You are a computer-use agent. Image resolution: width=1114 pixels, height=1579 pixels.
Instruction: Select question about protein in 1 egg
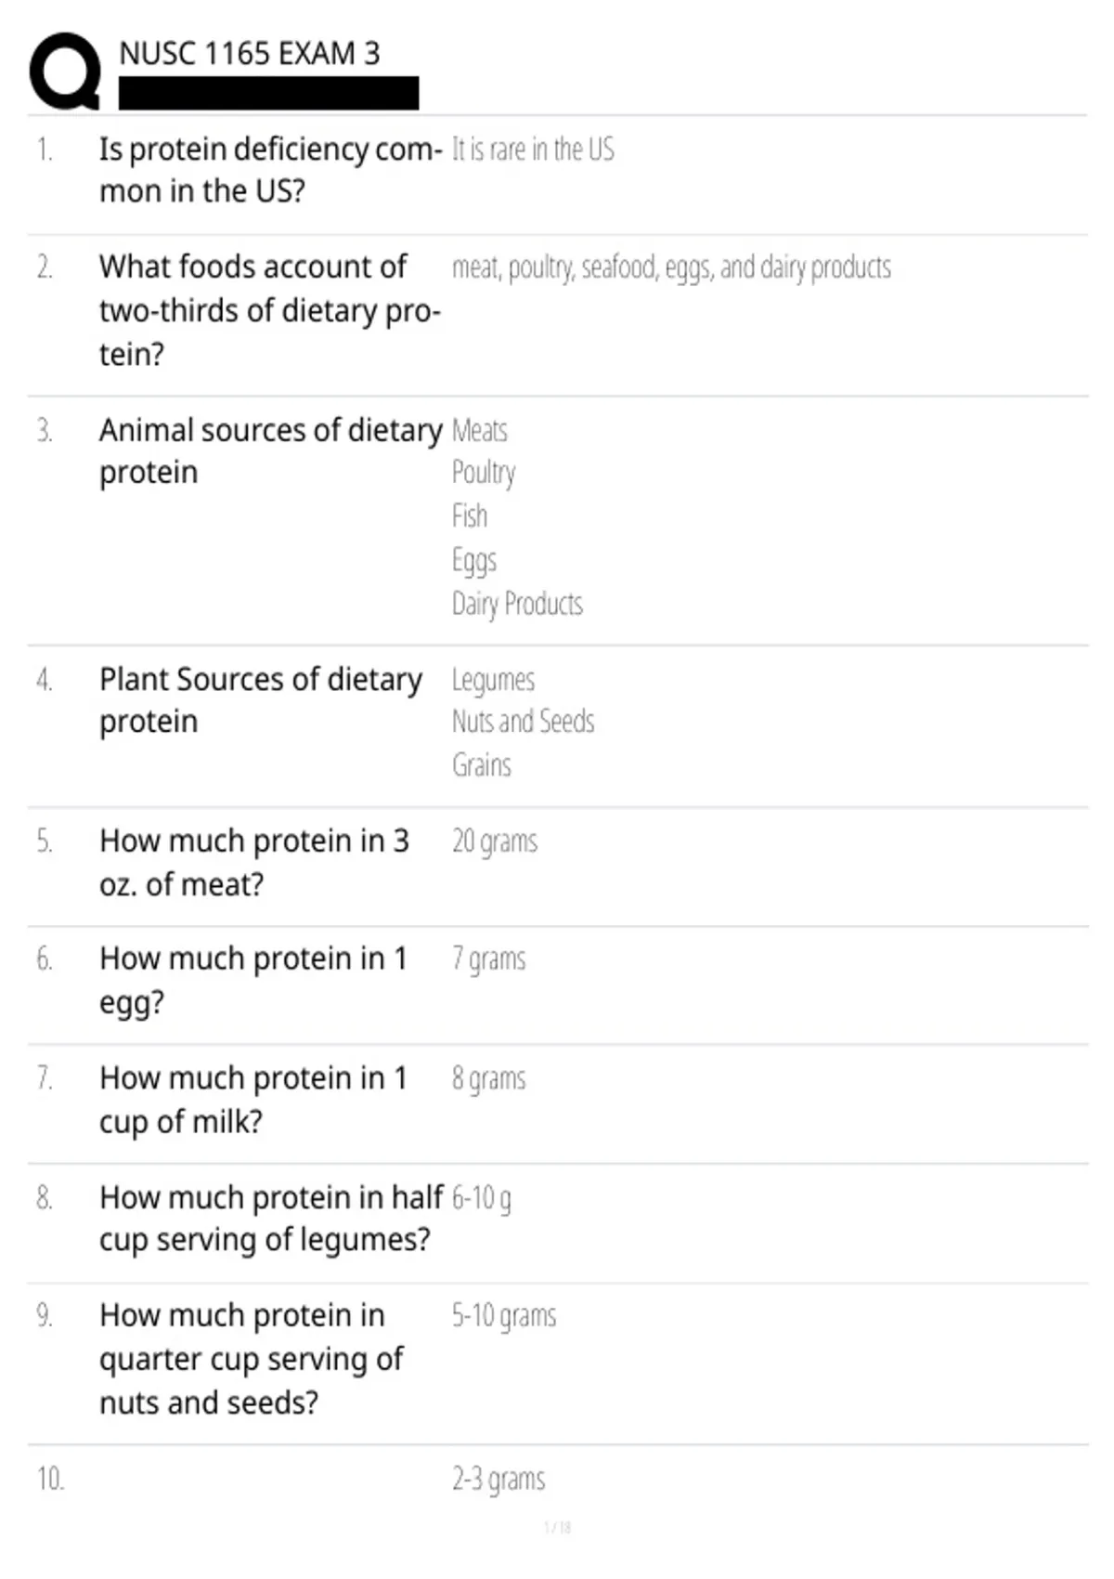point(253,980)
